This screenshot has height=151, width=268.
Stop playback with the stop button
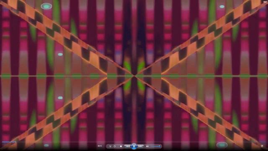[121, 146]
